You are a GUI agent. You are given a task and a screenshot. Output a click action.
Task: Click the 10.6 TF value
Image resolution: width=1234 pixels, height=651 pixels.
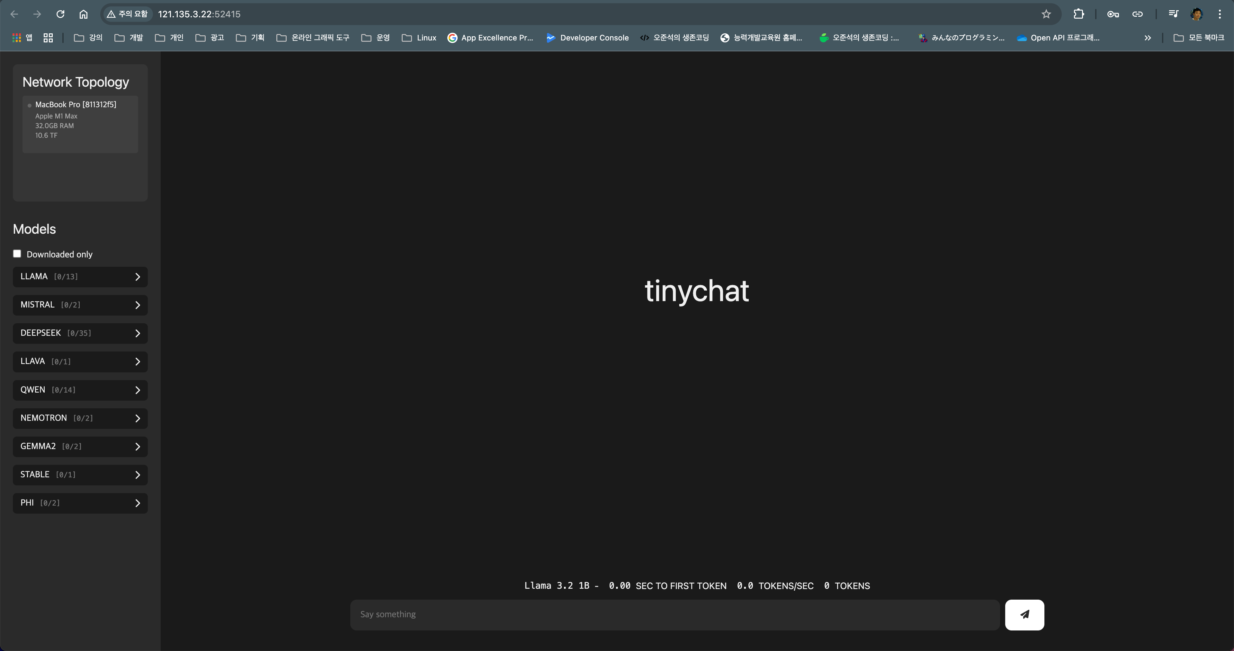coord(46,135)
